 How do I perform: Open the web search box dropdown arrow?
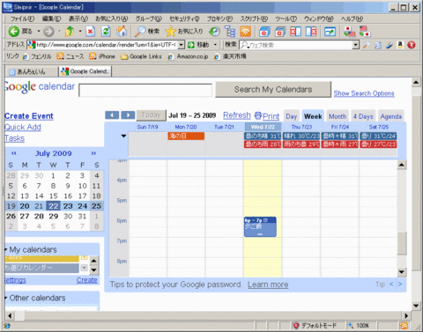(356, 45)
